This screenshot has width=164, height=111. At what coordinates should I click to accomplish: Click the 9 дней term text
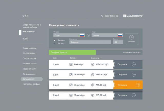56,95
